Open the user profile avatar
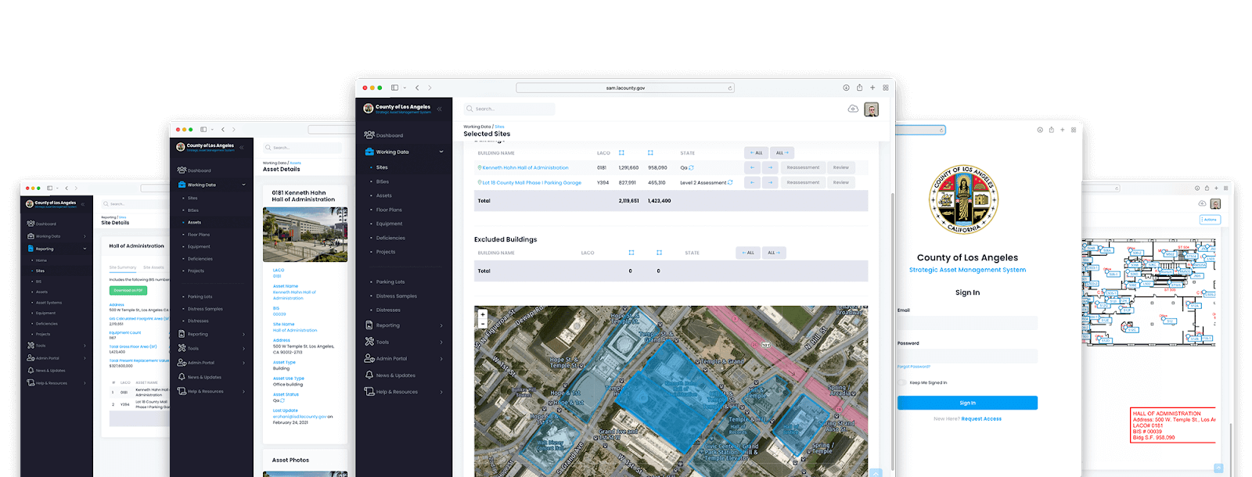 coord(871,109)
